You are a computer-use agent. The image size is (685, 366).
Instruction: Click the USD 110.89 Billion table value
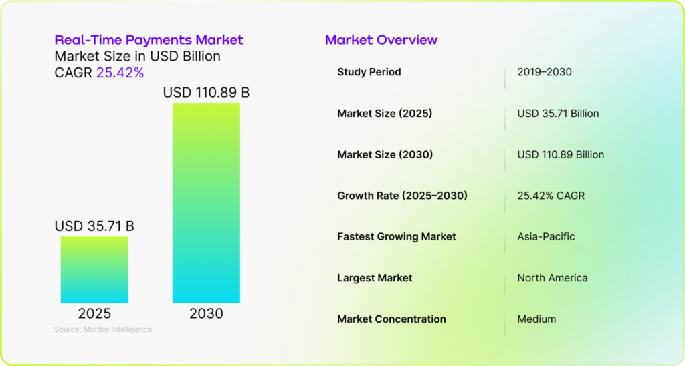[x=560, y=154]
